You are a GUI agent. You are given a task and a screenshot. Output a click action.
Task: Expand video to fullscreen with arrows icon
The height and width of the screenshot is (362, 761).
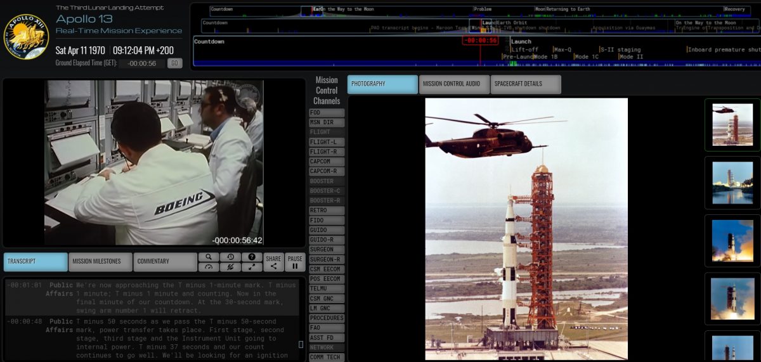pyautogui.click(x=252, y=267)
